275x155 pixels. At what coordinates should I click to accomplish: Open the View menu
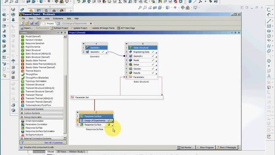[31, 19]
